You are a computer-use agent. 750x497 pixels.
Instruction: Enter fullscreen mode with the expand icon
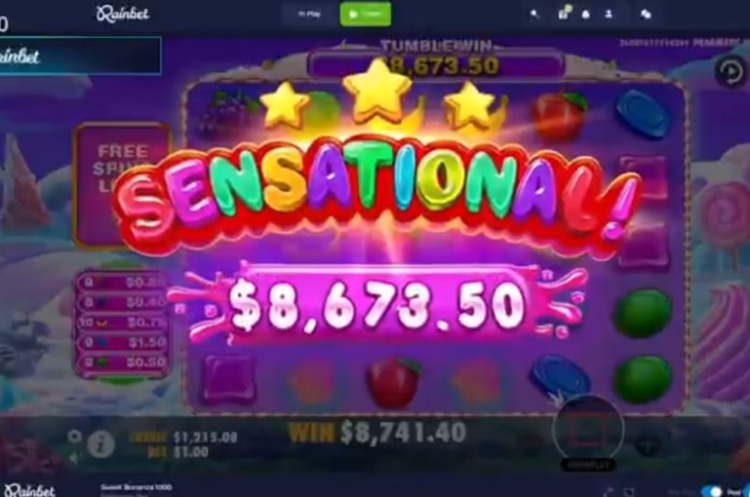click(x=608, y=492)
